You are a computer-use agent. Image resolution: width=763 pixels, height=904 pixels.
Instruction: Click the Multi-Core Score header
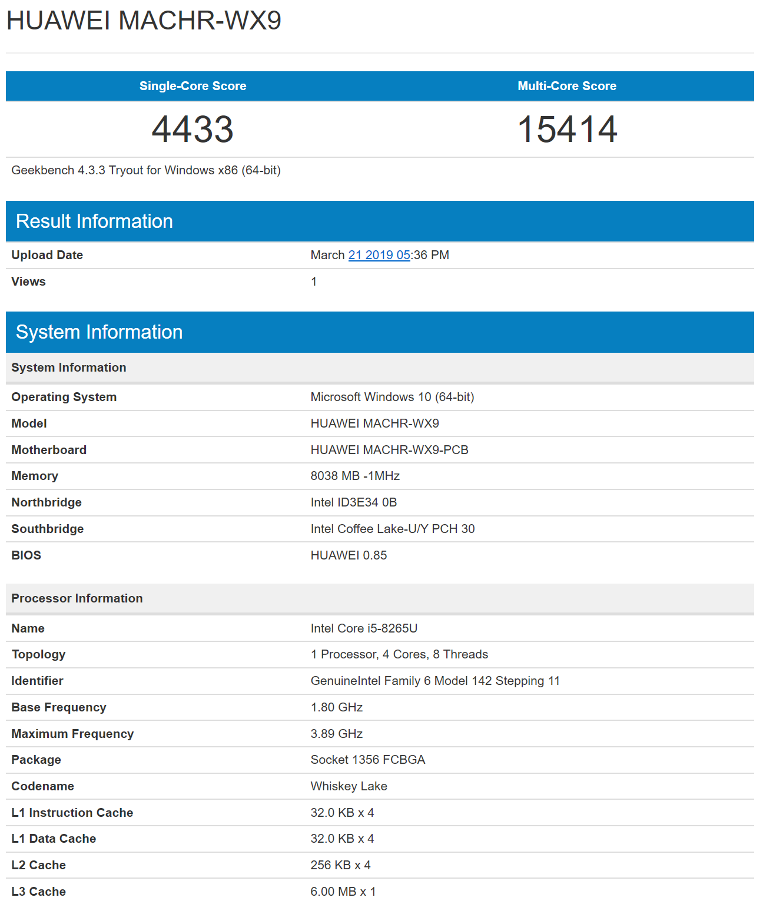(567, 86)
